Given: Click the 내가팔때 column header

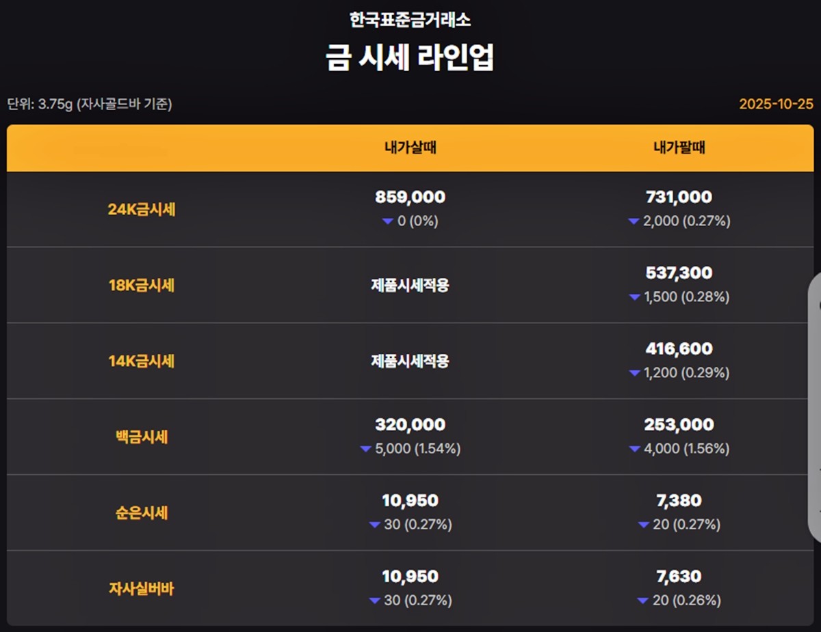Looking at the screenshot, I should click(679, 148).
